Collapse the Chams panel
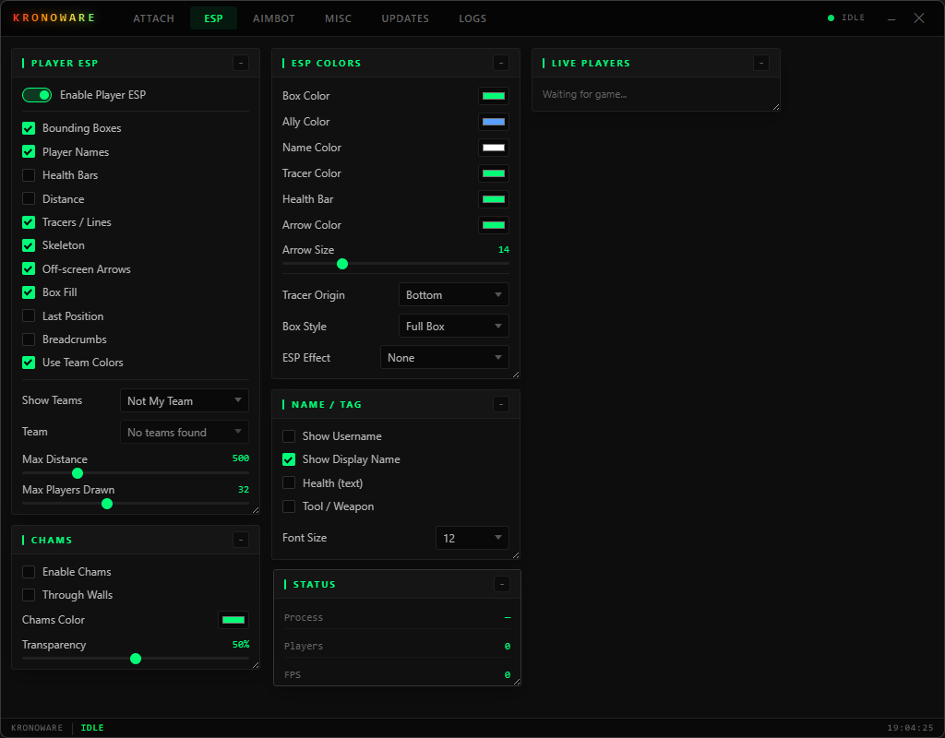945x738 pixels. (241, 540)
